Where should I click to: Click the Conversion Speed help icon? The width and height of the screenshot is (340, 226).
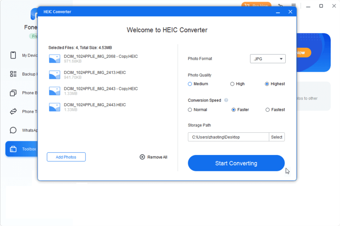coord(226,100)
